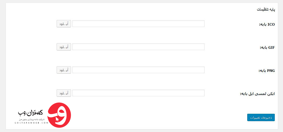The width and height of the screenshot is (283, 132).
Task: Click the GOSTARANWEB.COM watermark text
Action: pos(31,123)
